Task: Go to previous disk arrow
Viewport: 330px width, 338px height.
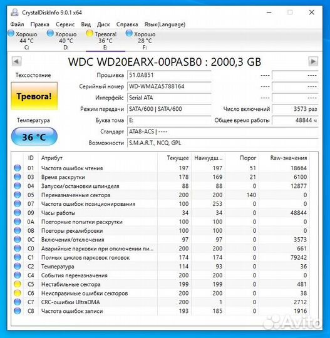Action: (16, 61)
